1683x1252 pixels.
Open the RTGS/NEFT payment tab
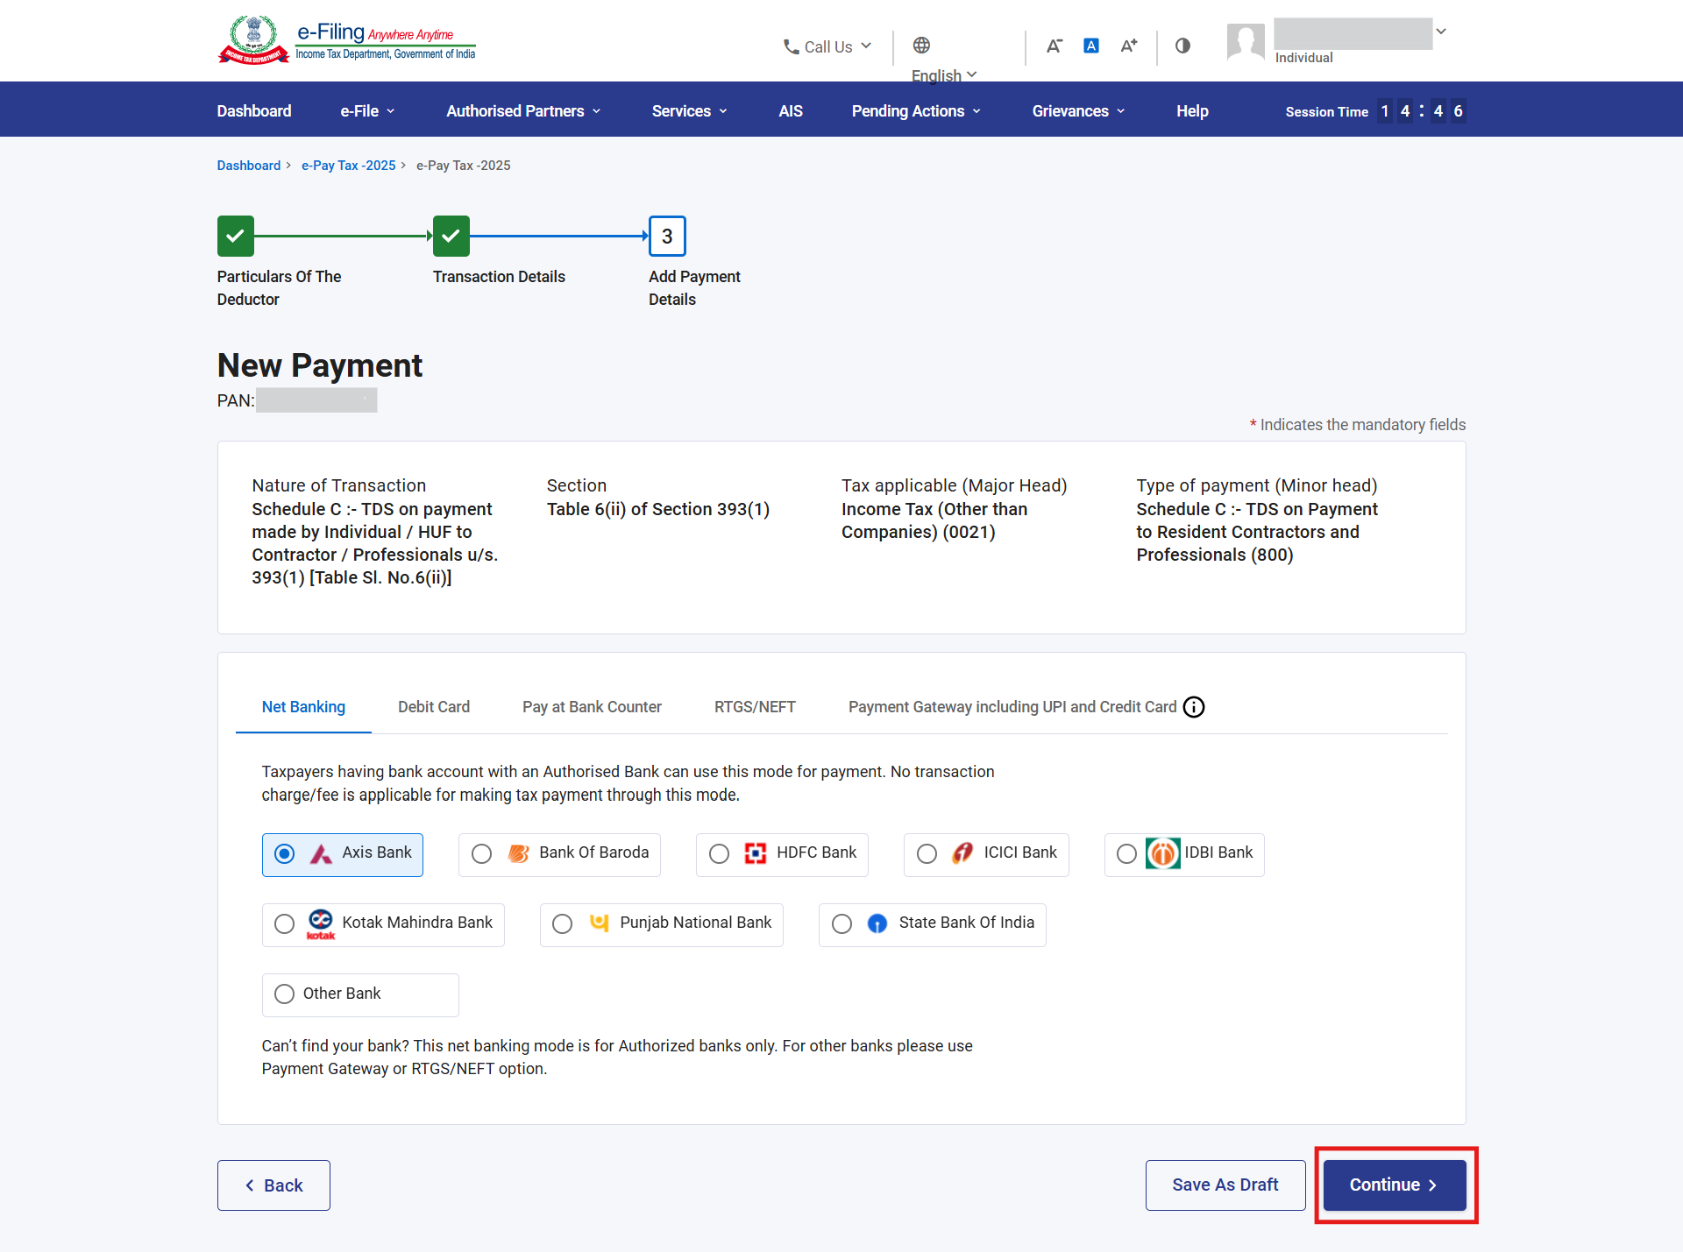point(755,707)
